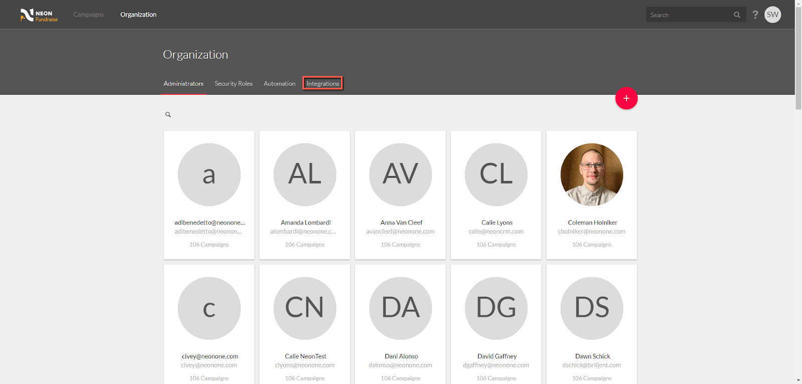Switch to the Security Roles tab
This screenshot has width=802, height=384.
tap(234, 84)
